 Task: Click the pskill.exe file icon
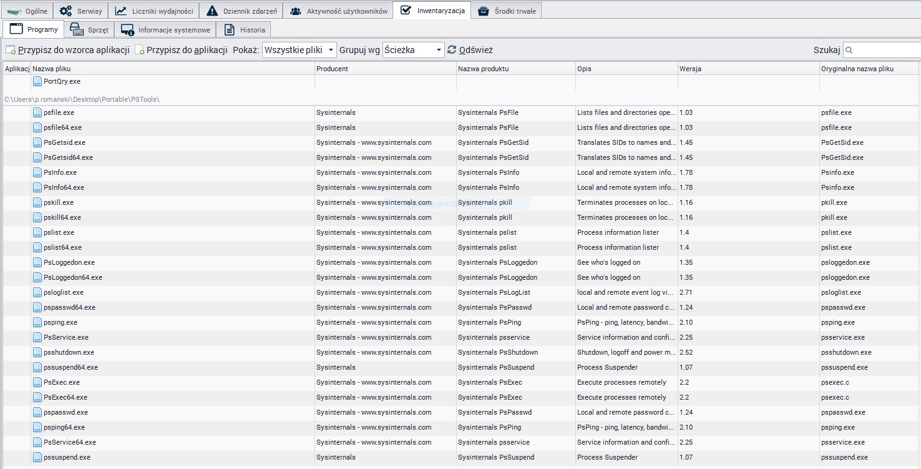[x=37, y=203]
